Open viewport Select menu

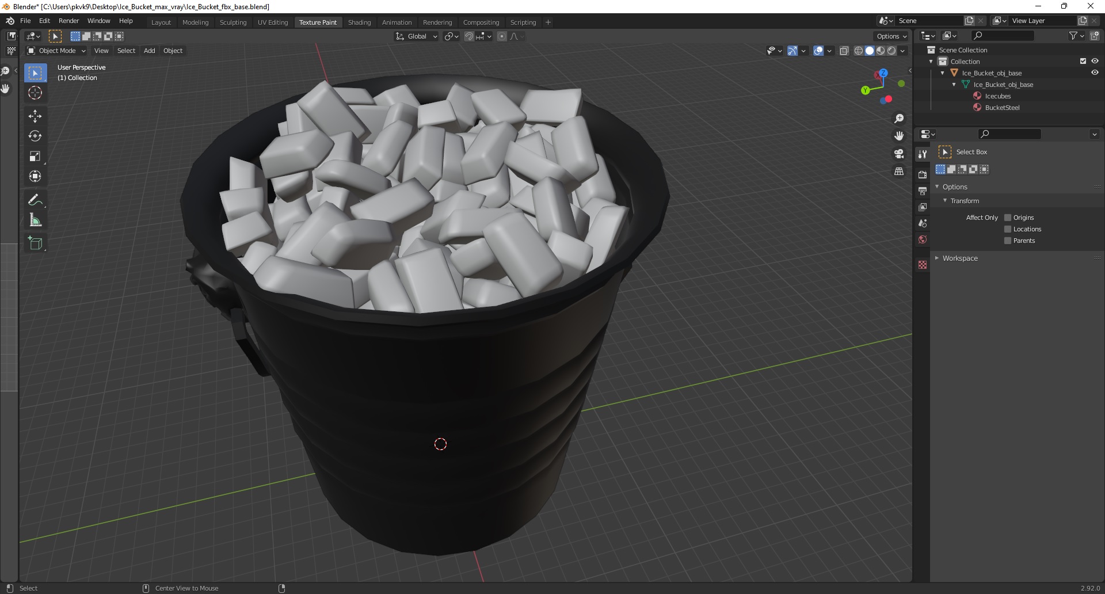tap(126, 51)
